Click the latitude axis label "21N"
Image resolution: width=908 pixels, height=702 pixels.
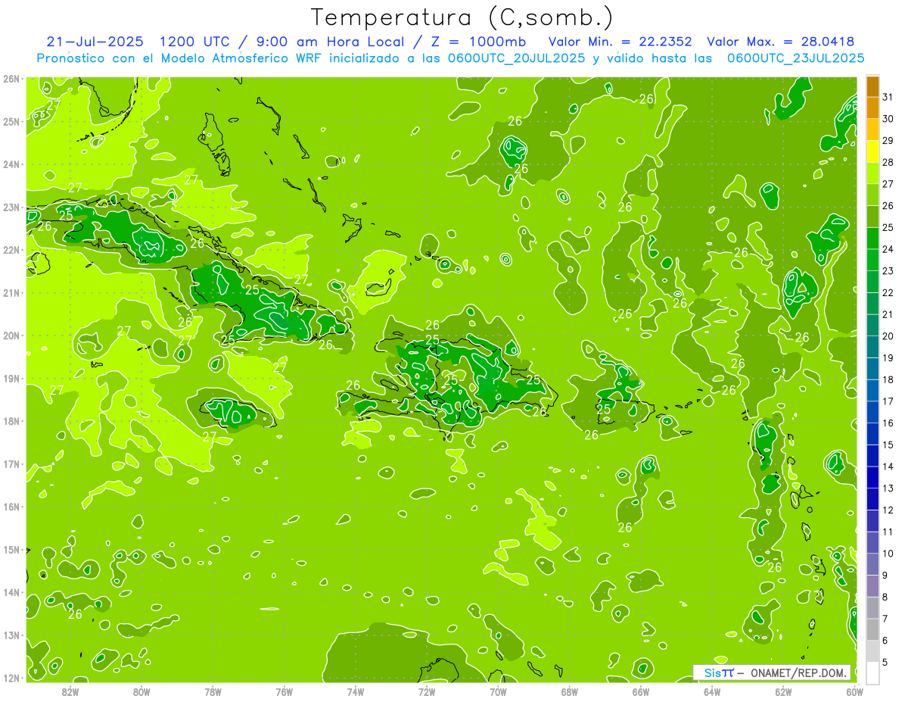(x=11, y=293)
